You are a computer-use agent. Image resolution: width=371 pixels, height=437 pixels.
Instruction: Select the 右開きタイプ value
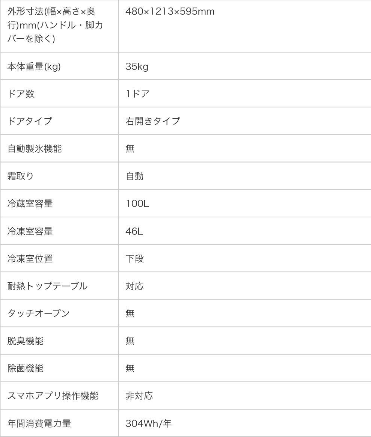(x=153, y=121)
